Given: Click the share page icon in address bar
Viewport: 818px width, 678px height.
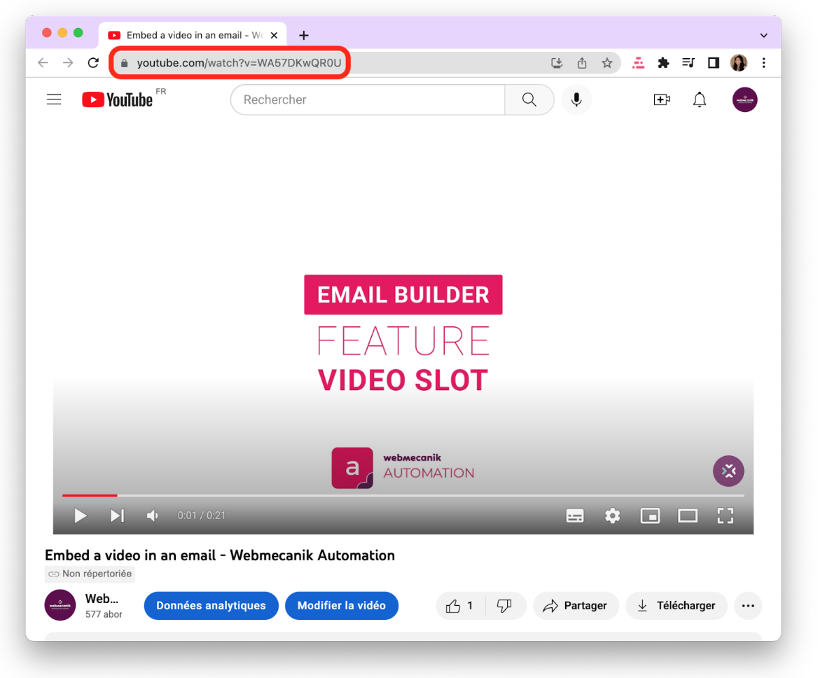Looking at the screenshot, I should [582, 63].
